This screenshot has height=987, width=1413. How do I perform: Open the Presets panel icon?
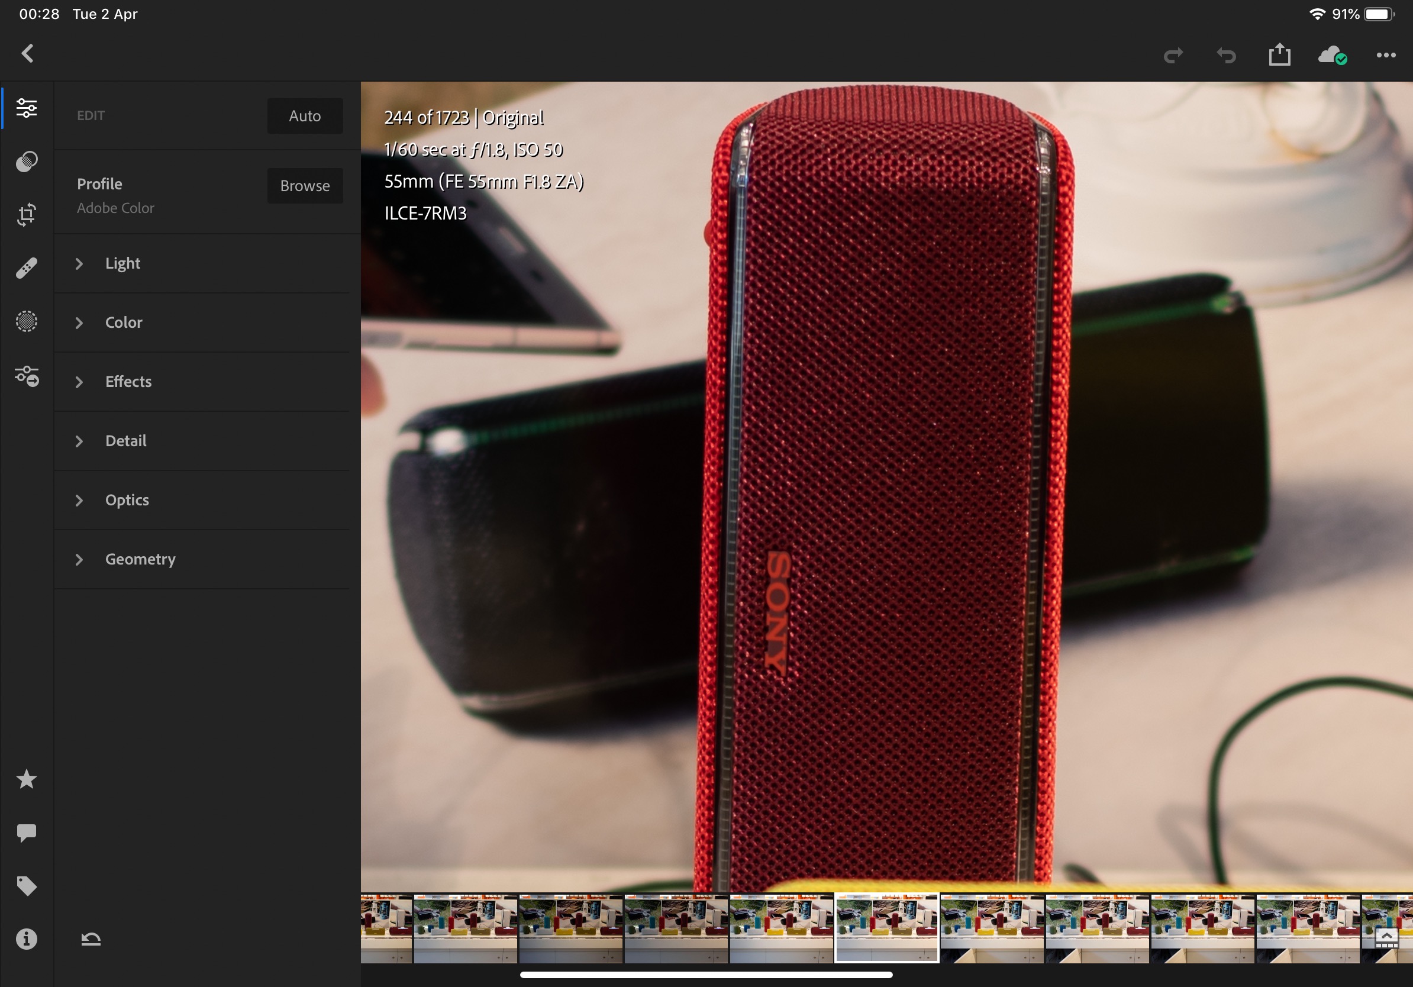[x=27, y=161]
